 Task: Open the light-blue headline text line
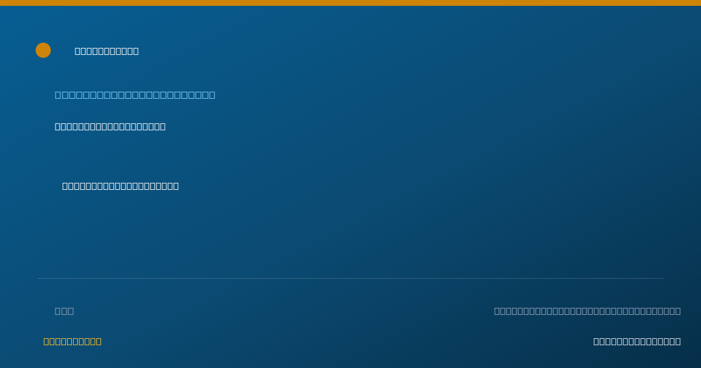click(135, 95)
